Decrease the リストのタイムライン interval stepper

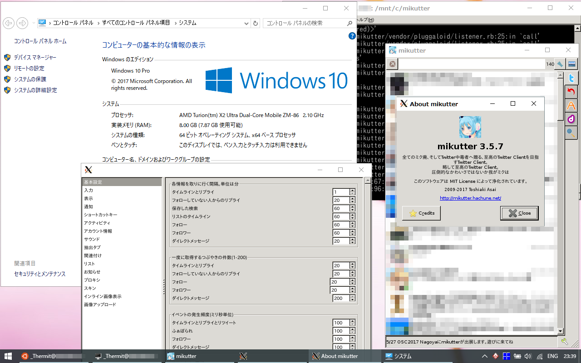click(353, 219)
